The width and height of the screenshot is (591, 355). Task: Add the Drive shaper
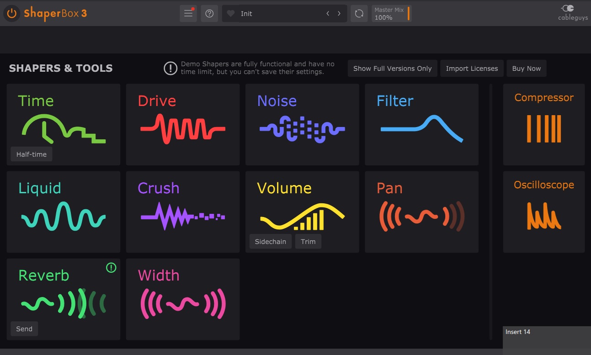[x=182, y=124]
